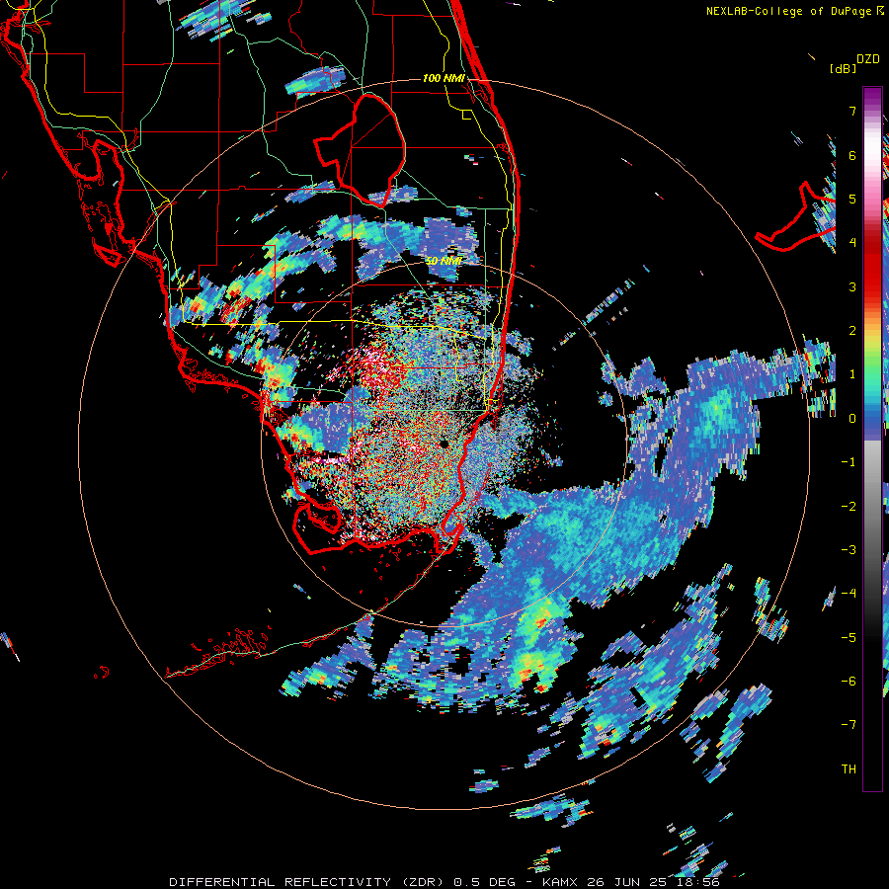Click the -3 value on color scale

tap(849, 549)
